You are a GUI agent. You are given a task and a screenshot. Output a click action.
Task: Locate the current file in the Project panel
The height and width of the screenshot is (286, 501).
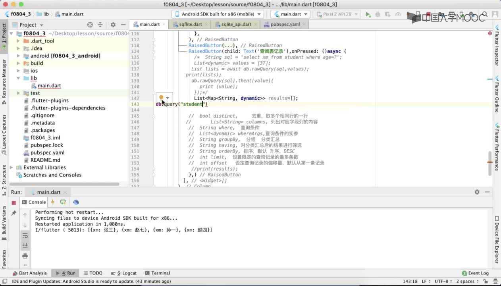(90, 25)
